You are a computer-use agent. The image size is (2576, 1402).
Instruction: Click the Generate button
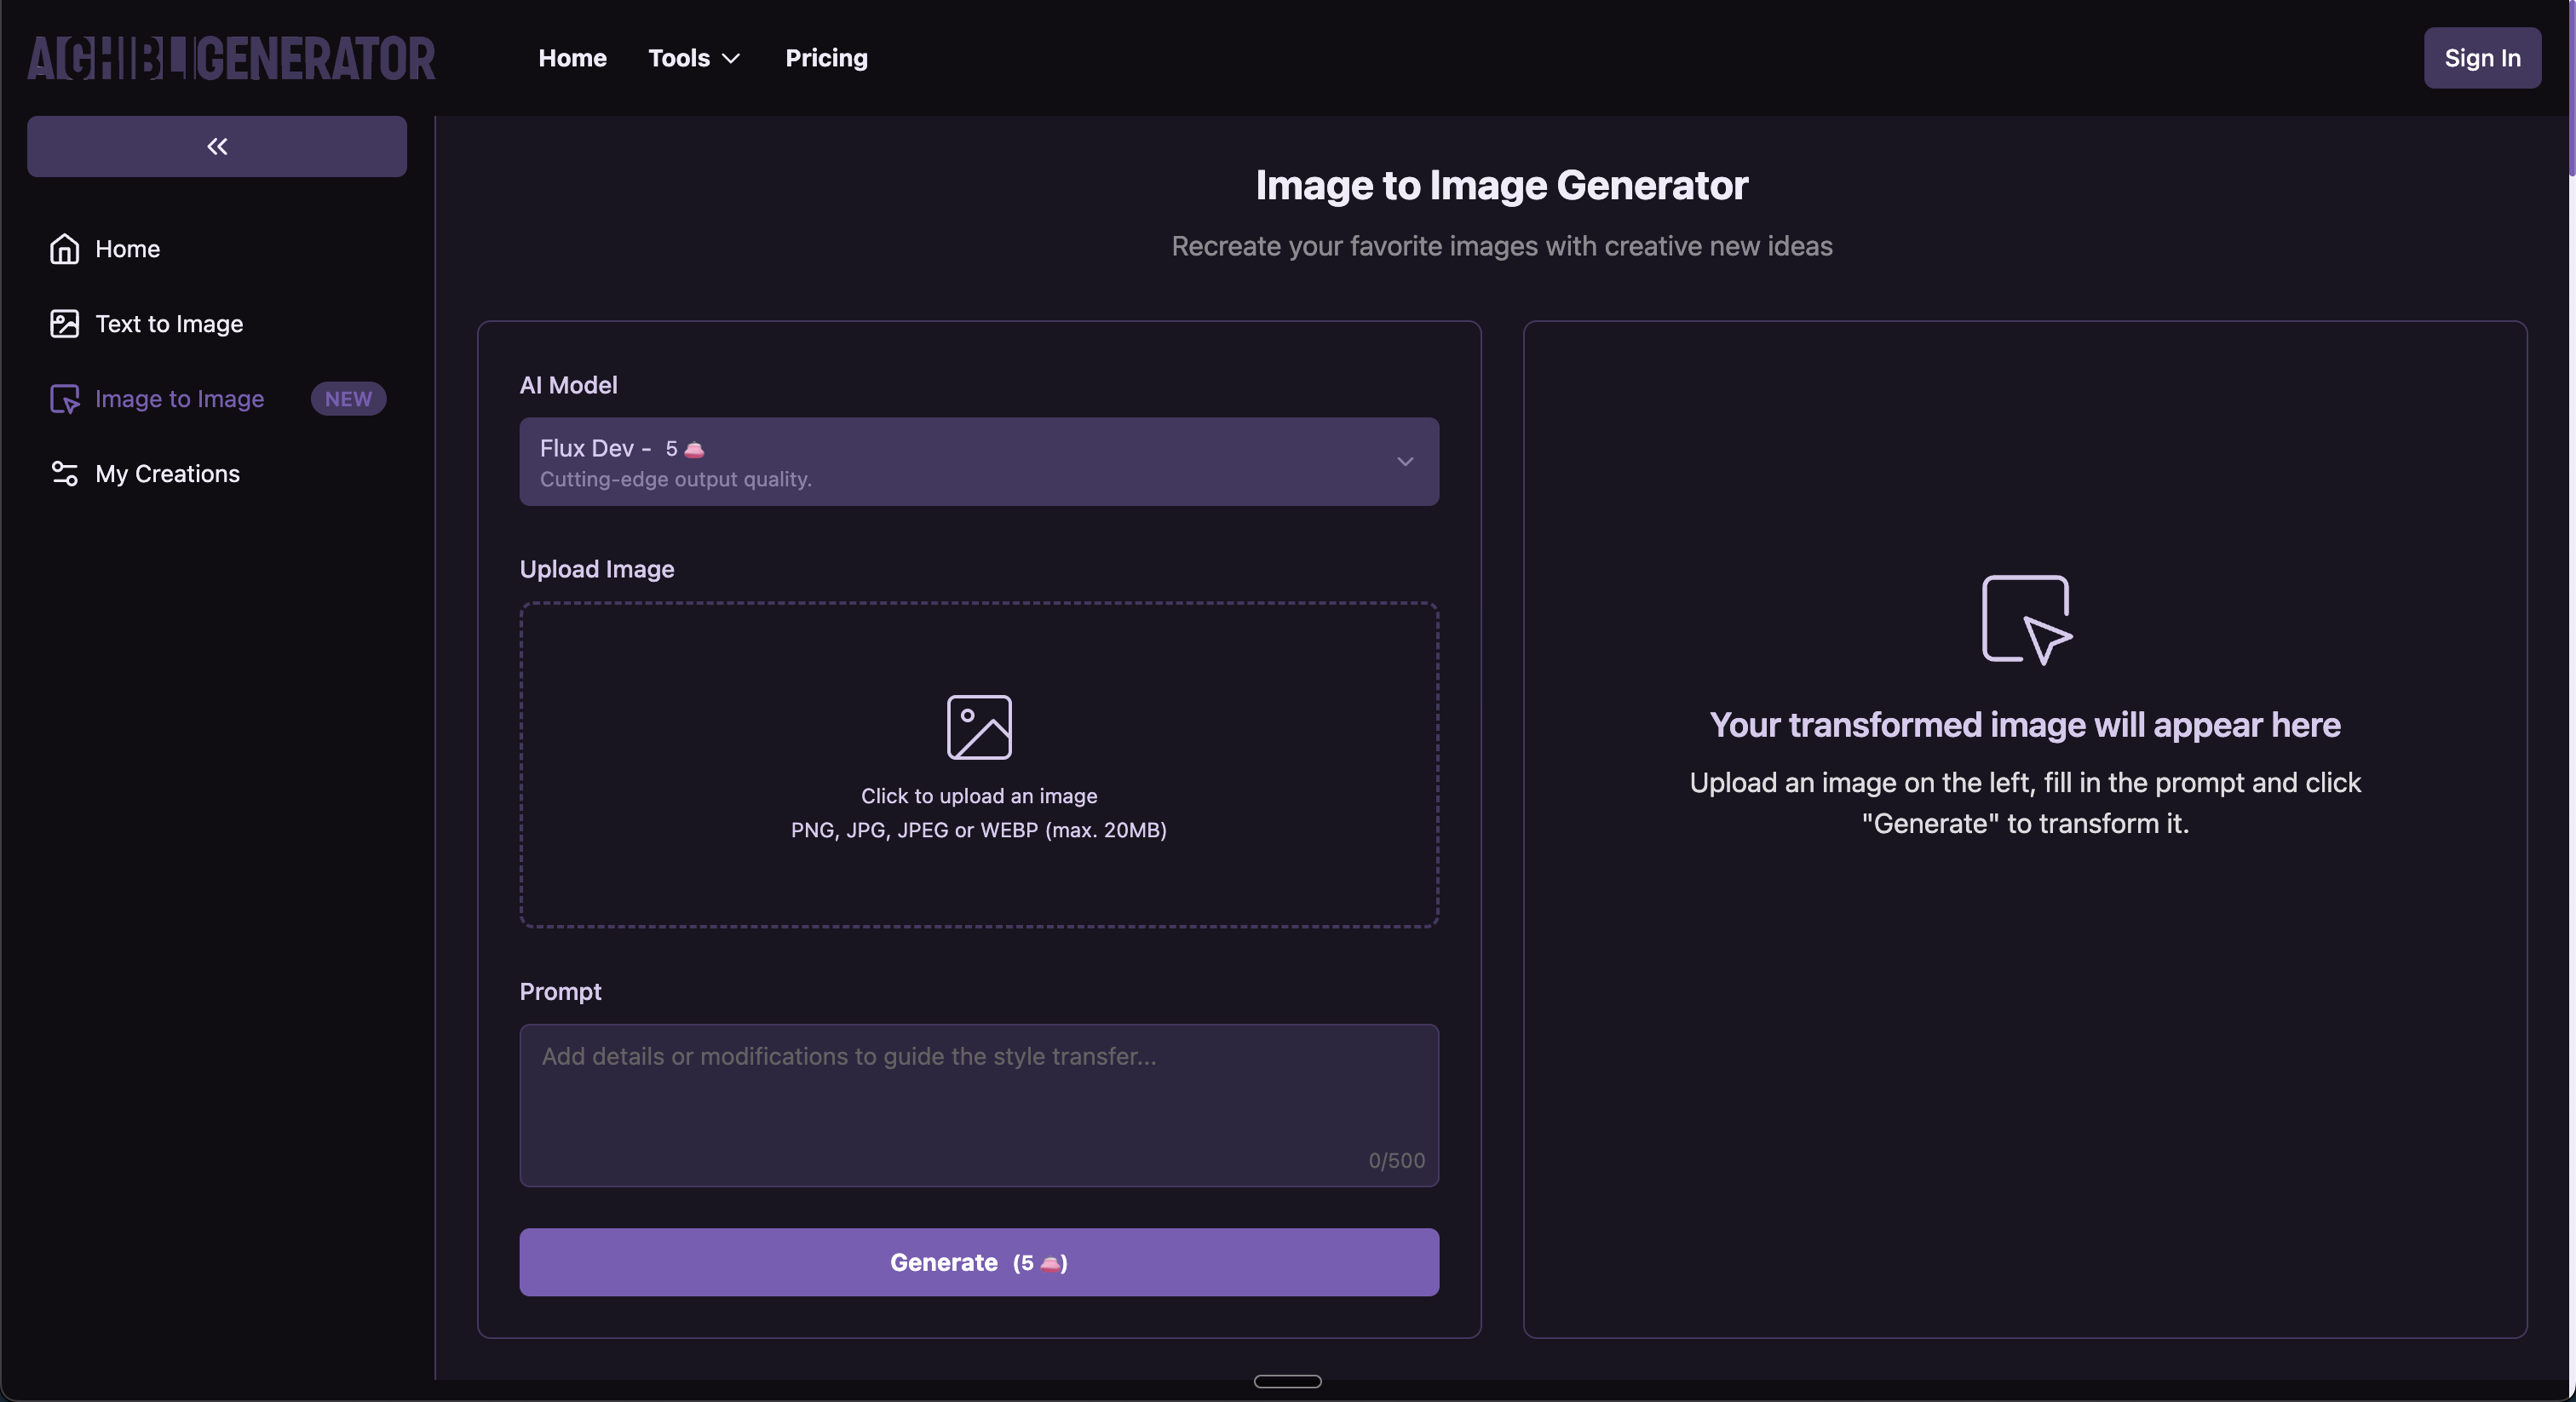pyautogui.click(x=978, y=1262)
